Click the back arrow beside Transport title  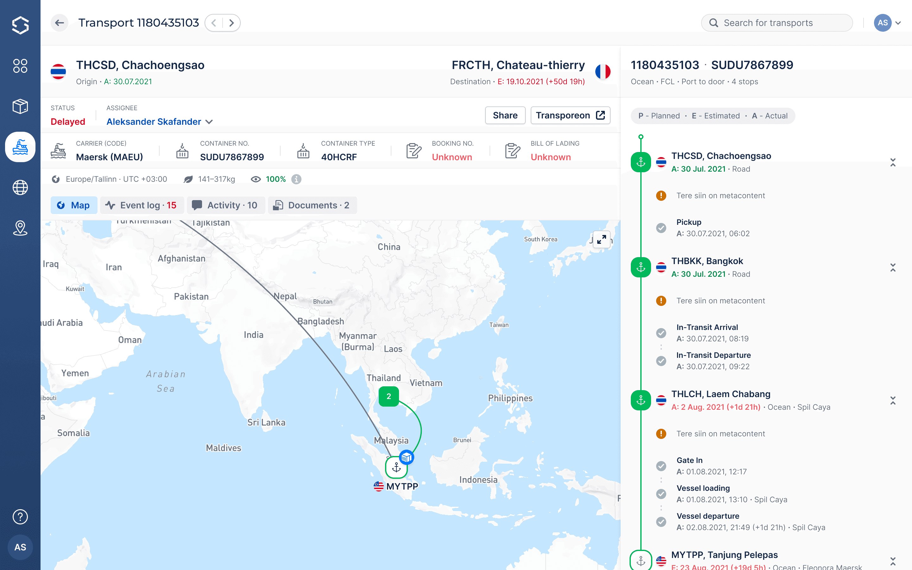point(60,22)
